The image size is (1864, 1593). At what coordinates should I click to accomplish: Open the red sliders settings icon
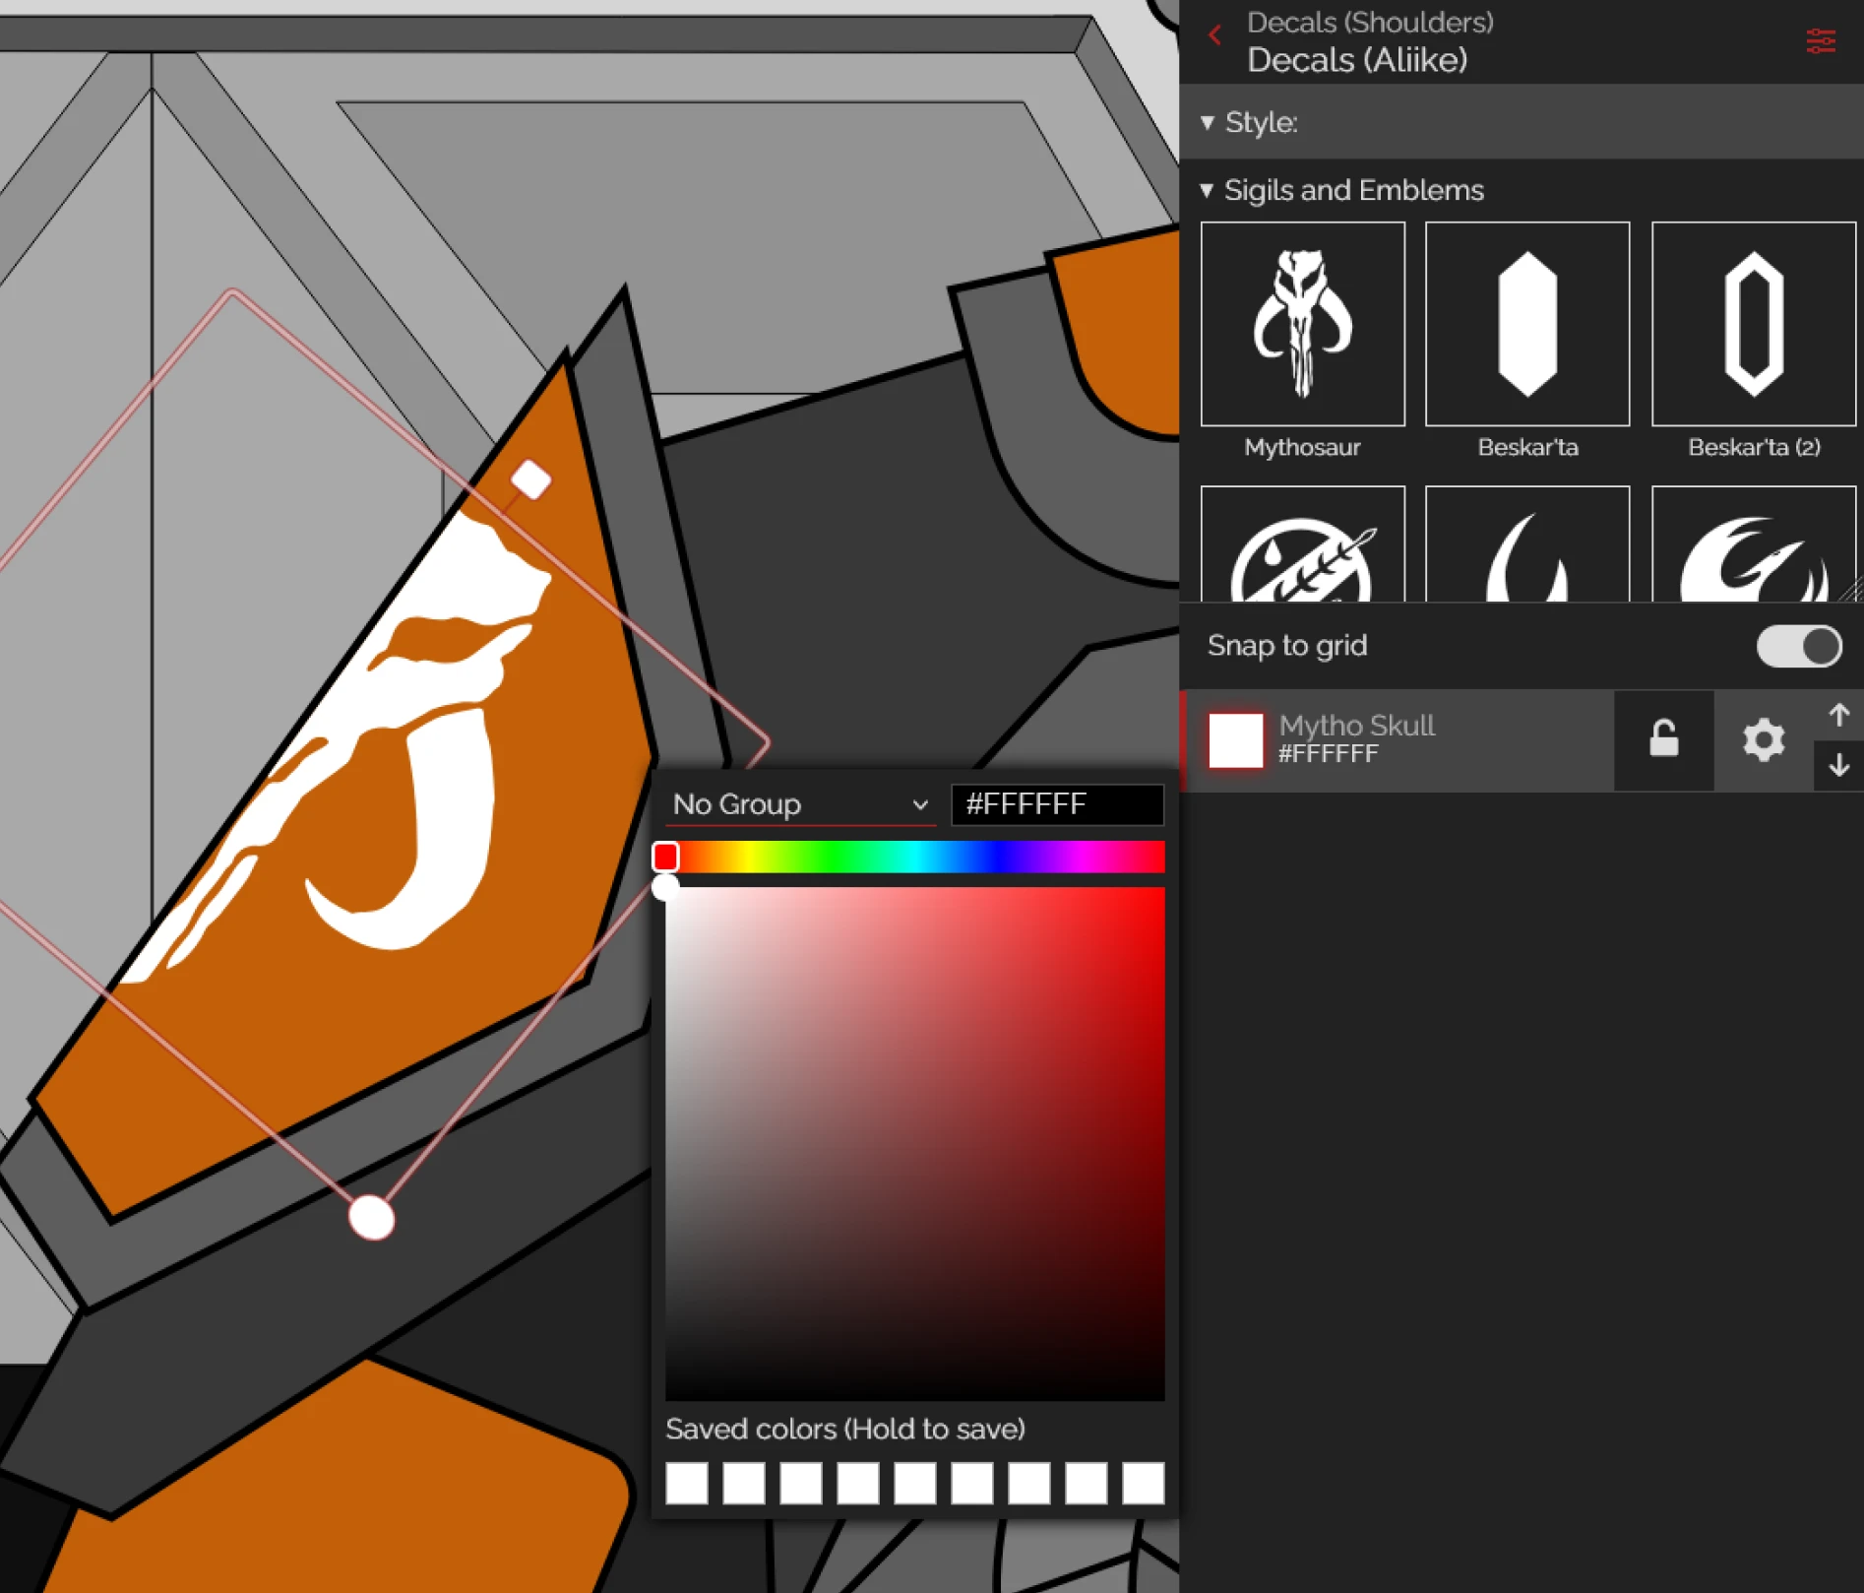[x=1821, y=40]
